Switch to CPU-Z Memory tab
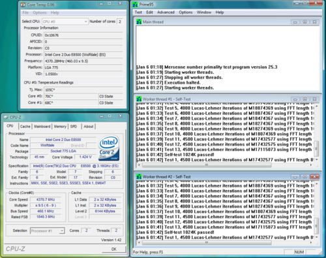 pyautogui.click(x=60, y=127)
